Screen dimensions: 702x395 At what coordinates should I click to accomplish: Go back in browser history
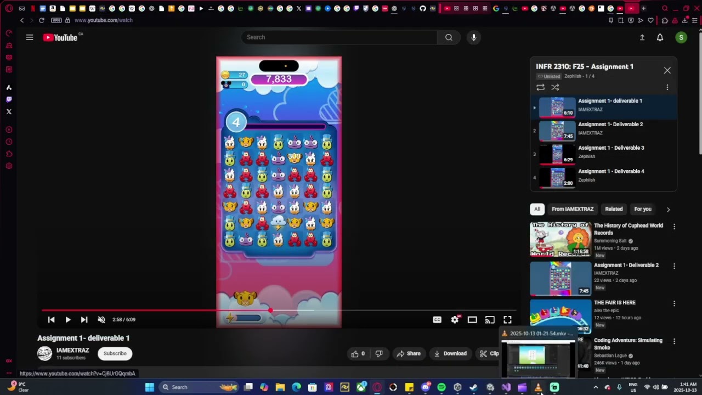[21, 20]
